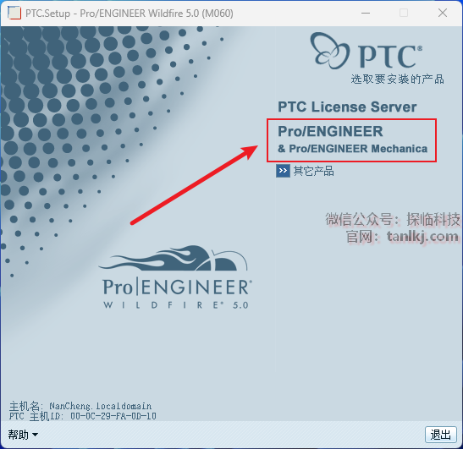Click the window title text Pro/ENGINEER Wildfire 5.0 (M060)
The width and height of the screenshot is (463, 449).
pyautogui.click(x=157, y=14)
